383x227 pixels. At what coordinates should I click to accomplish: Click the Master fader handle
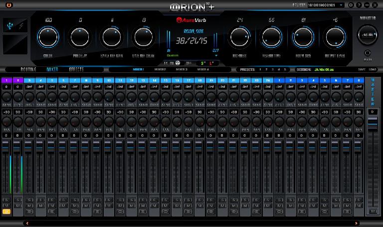click(373, 124)
